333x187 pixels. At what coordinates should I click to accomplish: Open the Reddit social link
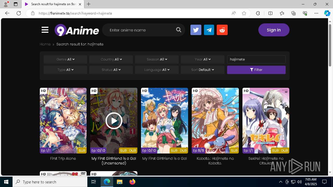point(222,30)
